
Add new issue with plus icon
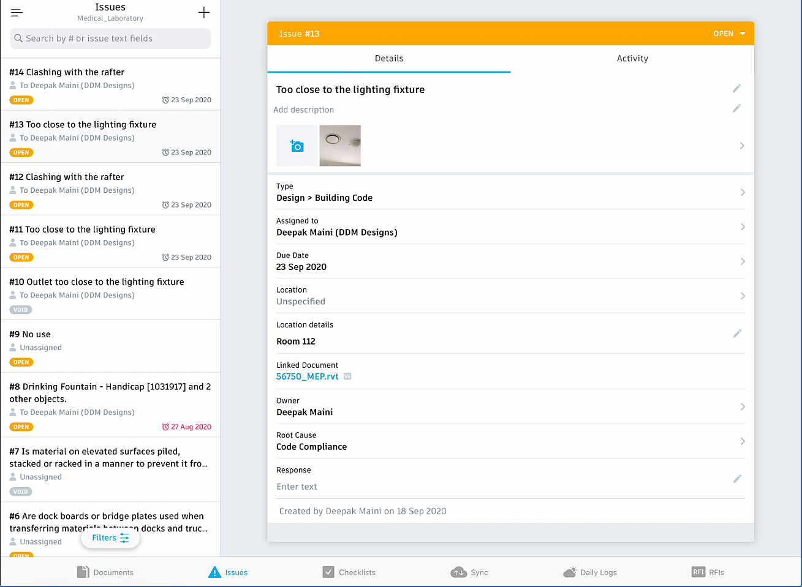click(x=204, y=12)
